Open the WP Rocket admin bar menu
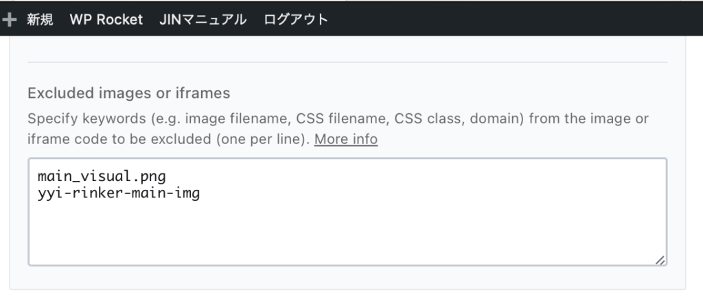The height and width of the screenshot is (303, 703). pos(106,20)
